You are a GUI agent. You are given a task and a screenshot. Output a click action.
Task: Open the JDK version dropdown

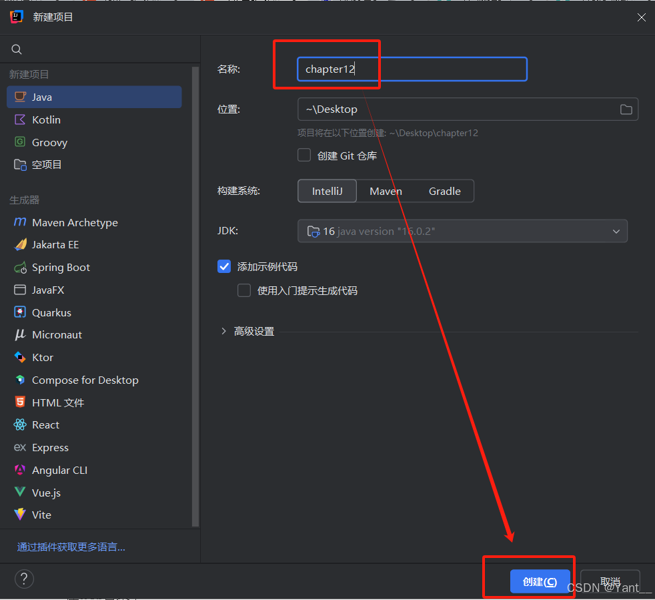(462, 231)
